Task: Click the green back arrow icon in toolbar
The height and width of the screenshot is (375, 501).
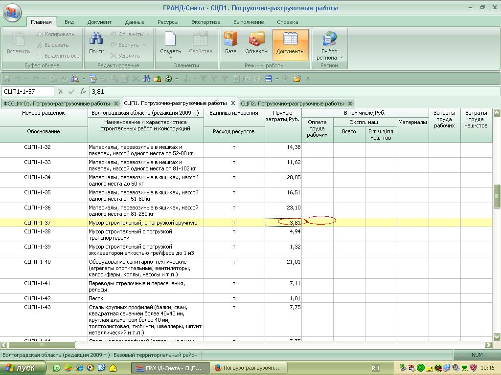Action: click(x=168, y=79)
